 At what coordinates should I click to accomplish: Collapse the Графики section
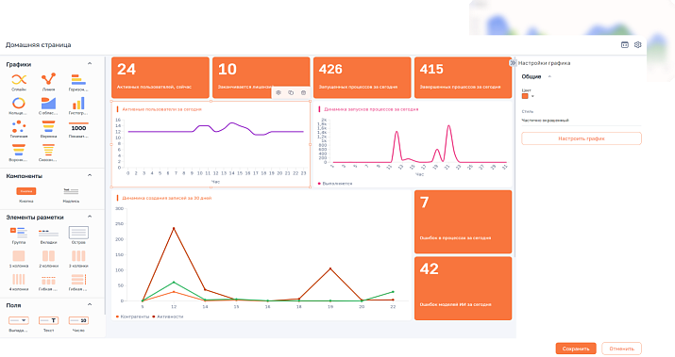click(90, 63)
